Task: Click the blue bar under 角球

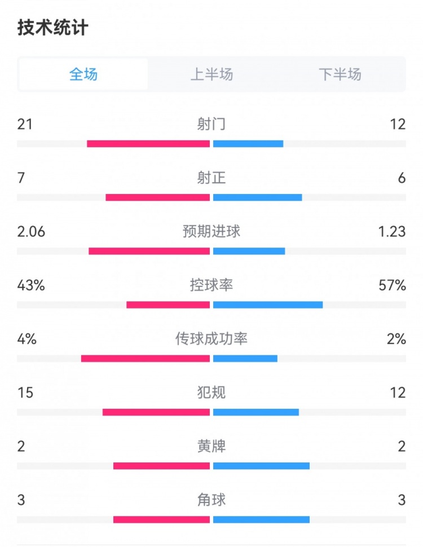Action: point(261,519)
